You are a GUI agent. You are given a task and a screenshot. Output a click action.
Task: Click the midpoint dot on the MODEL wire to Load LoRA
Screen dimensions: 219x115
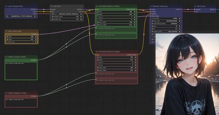[44, 9]
